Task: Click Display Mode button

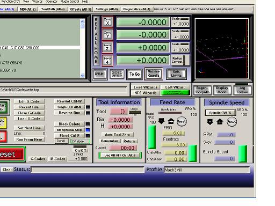Action: tap(222, 90)
